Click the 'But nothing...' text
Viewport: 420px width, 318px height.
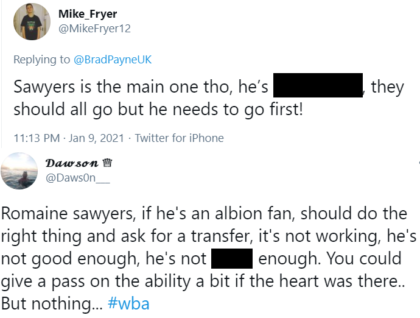[x=52, y=303]
